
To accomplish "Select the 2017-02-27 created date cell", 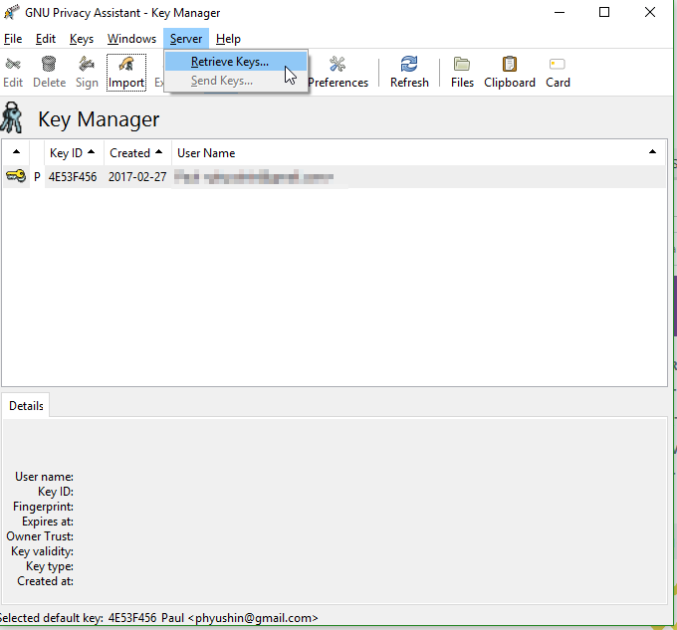I will point(137,177).
